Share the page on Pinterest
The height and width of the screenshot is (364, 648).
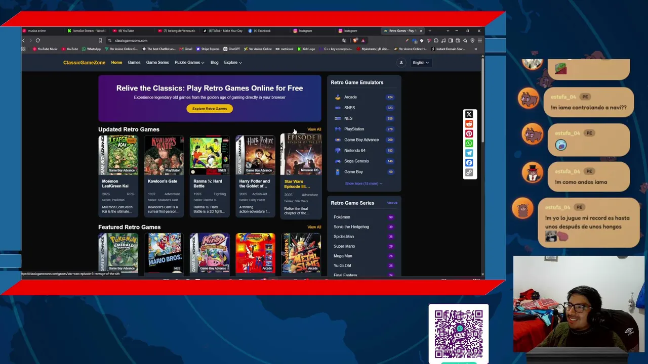pyautogui.click(x=469, y=133)
